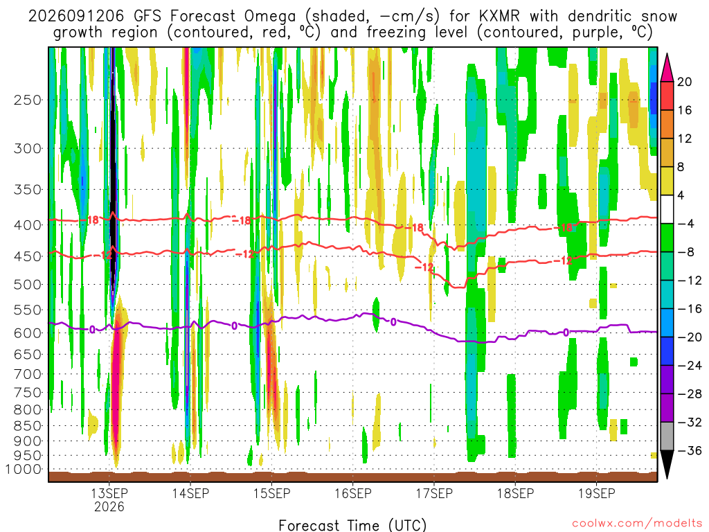Click the 17SEP tick label

click(x=434, y=493)
